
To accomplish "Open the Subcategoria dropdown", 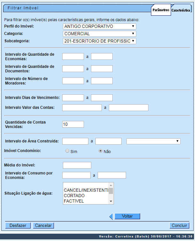I will pos(100,41).
